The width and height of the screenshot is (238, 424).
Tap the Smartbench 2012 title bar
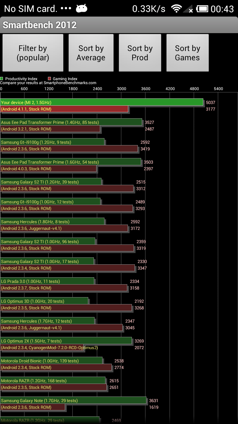pos(119,25)
